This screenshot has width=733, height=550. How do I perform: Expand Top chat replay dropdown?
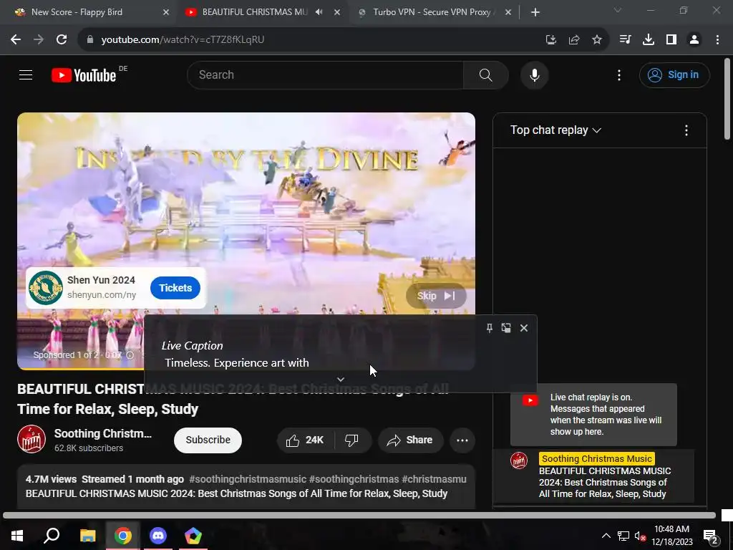(x=555, y=130)
